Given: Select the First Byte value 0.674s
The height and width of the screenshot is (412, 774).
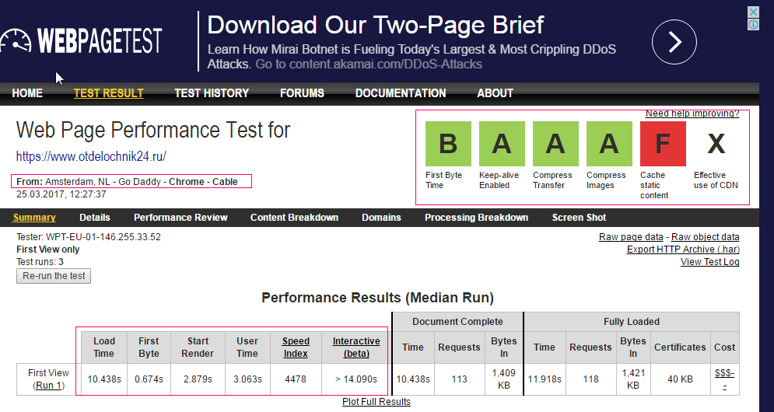Looking at the screenshot, I should tap(149, 379).
